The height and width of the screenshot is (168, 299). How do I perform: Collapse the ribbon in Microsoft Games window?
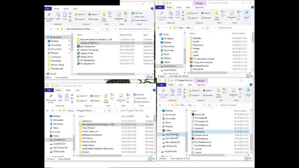point(149,8)
